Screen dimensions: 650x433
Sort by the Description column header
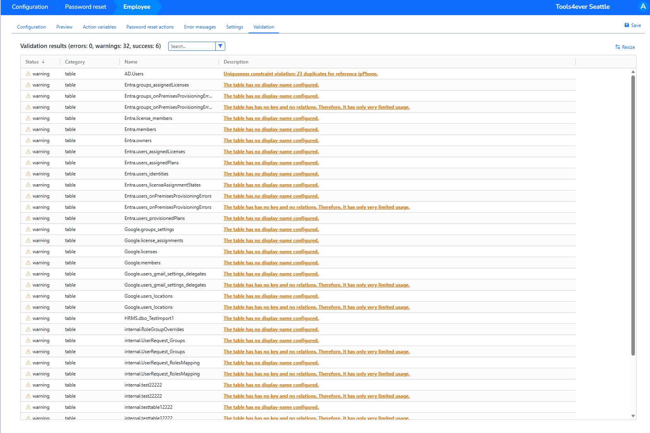(x=236, y=62)
